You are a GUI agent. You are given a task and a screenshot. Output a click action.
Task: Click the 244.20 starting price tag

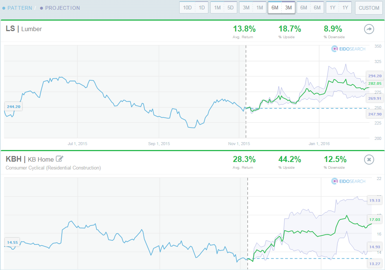(x=13, y=106)
